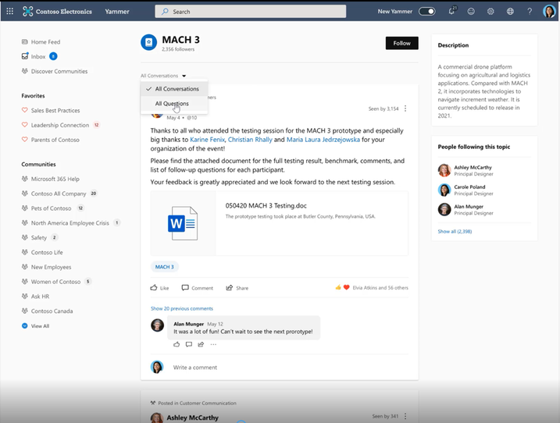Open Contoso All Company community

pyautogui.click(x=59, y=194)
